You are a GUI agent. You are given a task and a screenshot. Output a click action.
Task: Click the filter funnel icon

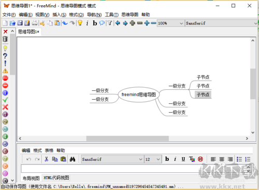pyautogui.click(x=110, y=23)
